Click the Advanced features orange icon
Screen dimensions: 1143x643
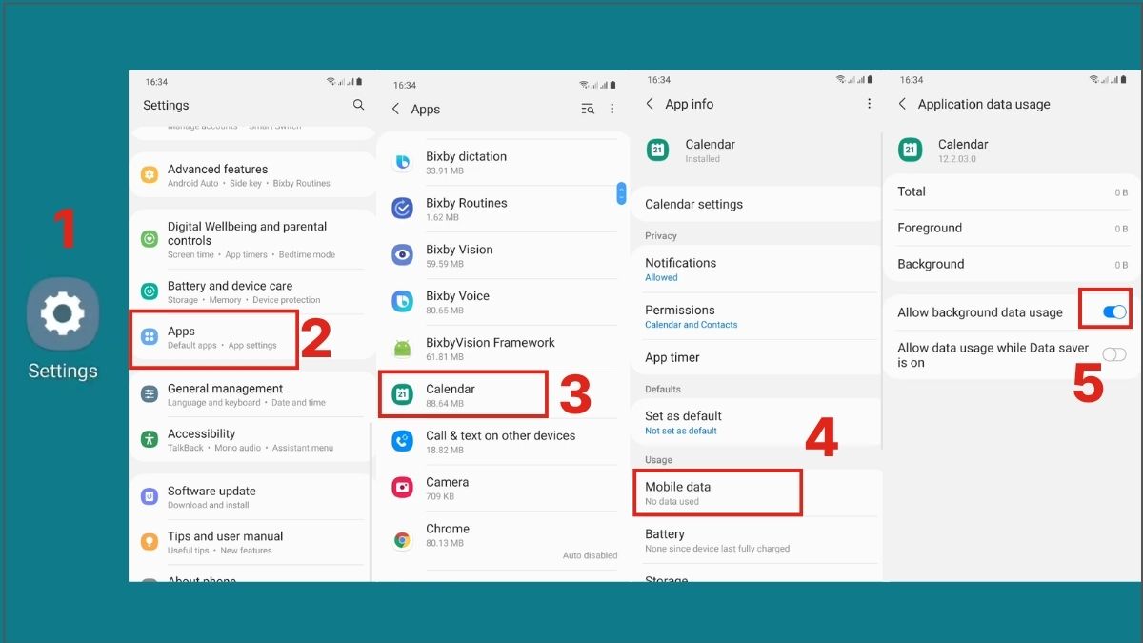point(150,174)
